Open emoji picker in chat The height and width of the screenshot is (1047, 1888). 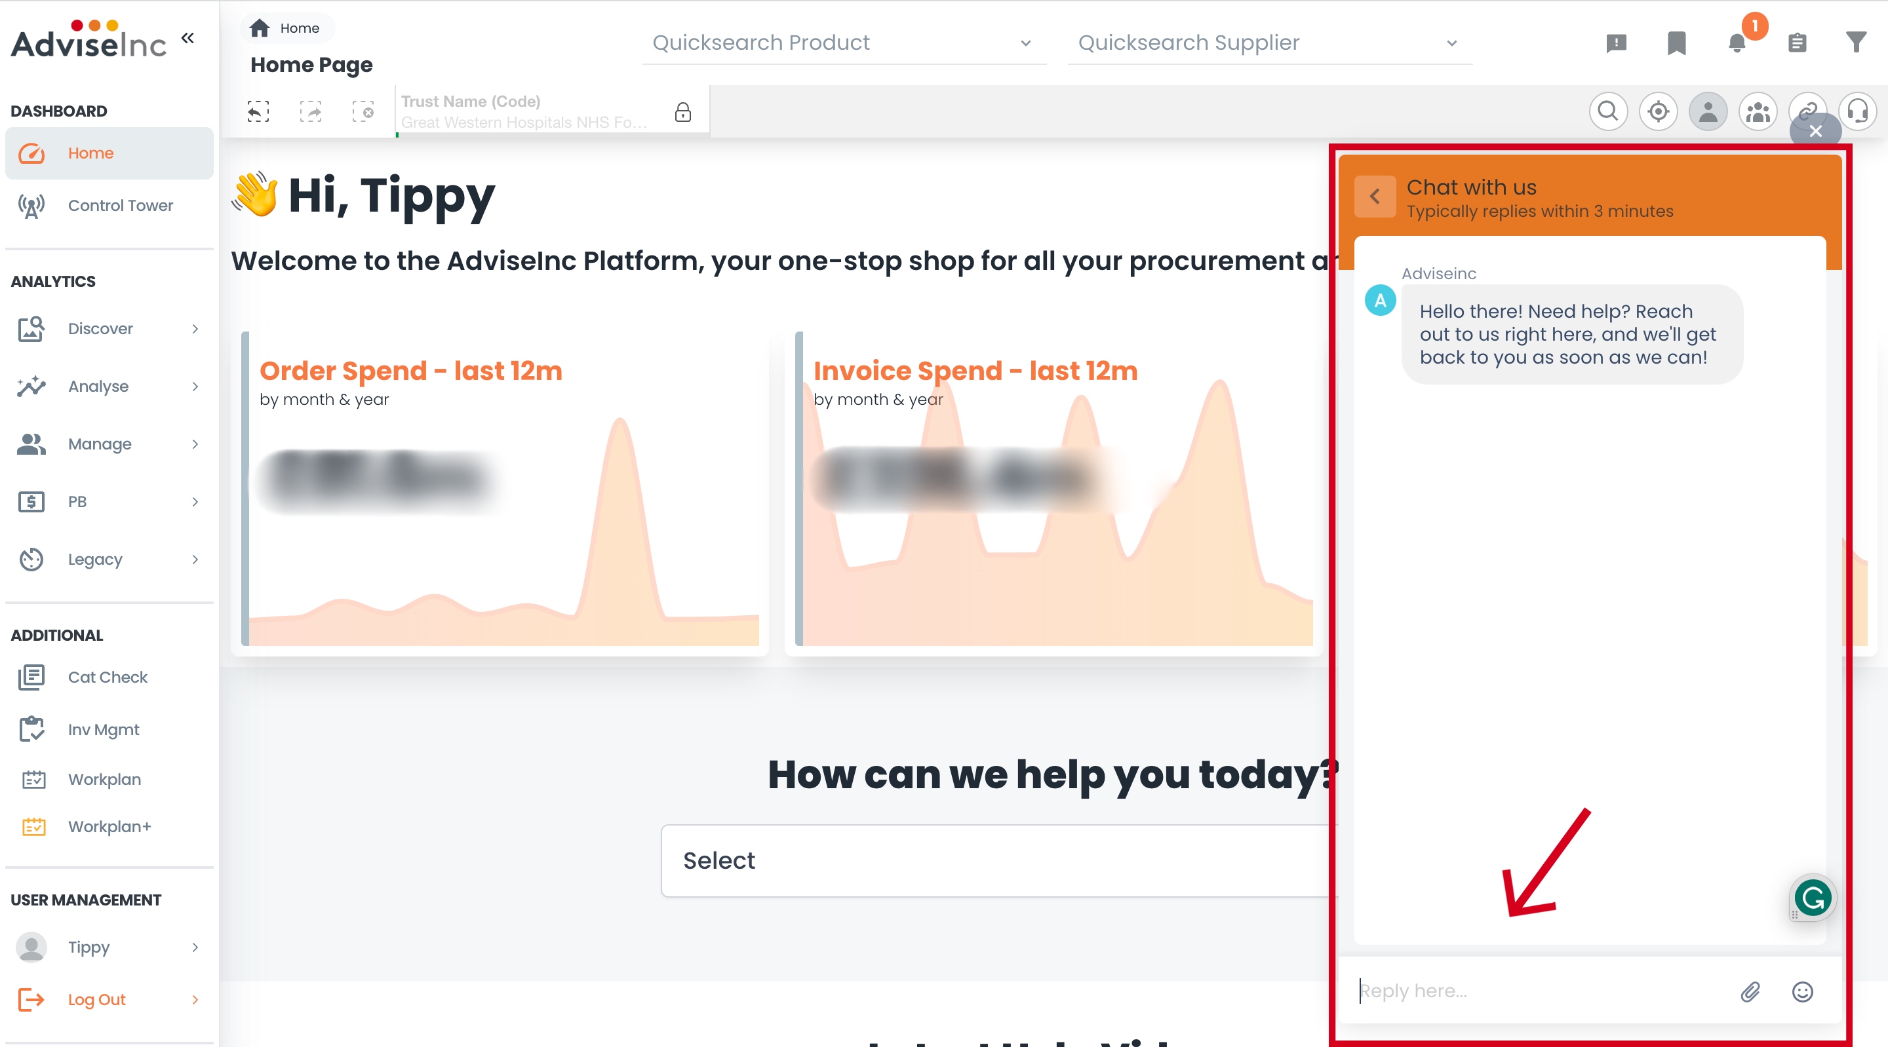1802,991
